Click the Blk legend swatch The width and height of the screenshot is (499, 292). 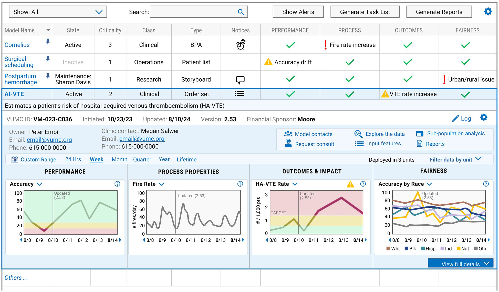click(x=406, y=249)
